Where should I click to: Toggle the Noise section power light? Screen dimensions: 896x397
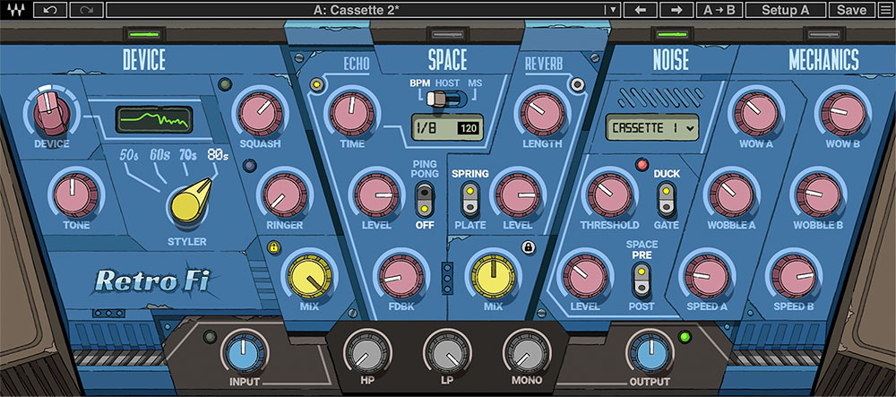pyautogui.click(x=671, y=34)
